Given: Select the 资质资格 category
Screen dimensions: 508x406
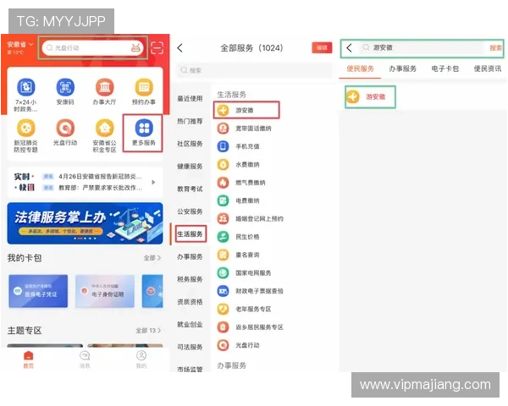Looking at the screenshot, I should pyautogui.click(x=190, y=302).
